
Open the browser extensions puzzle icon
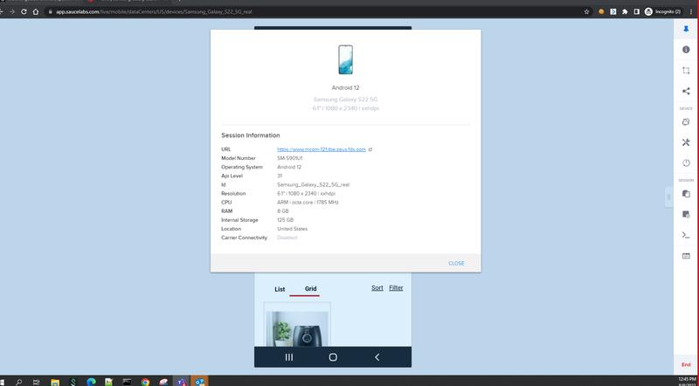click(x=625, y=11)
